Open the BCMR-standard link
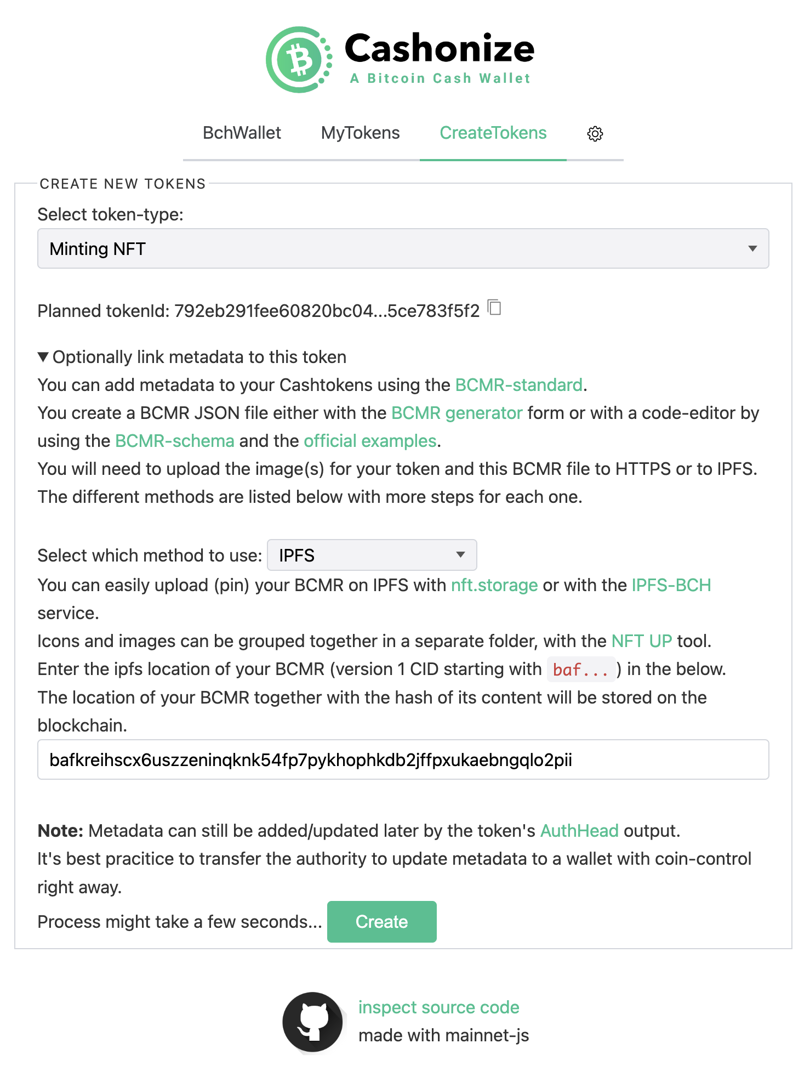This screenshot has width=810, height=1066. pyautogui.click(x=518, y=385)
